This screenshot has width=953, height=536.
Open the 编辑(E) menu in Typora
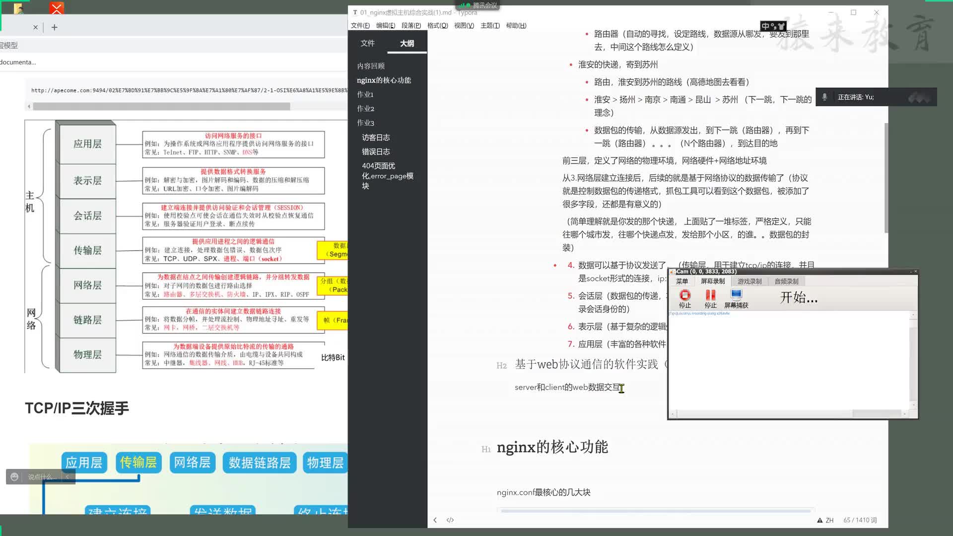[x=386, y=25]
